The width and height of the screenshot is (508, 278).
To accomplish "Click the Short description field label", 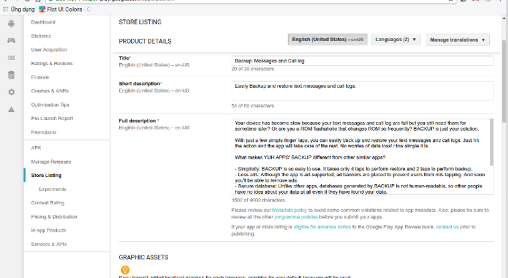I will [x=139, y=84].
